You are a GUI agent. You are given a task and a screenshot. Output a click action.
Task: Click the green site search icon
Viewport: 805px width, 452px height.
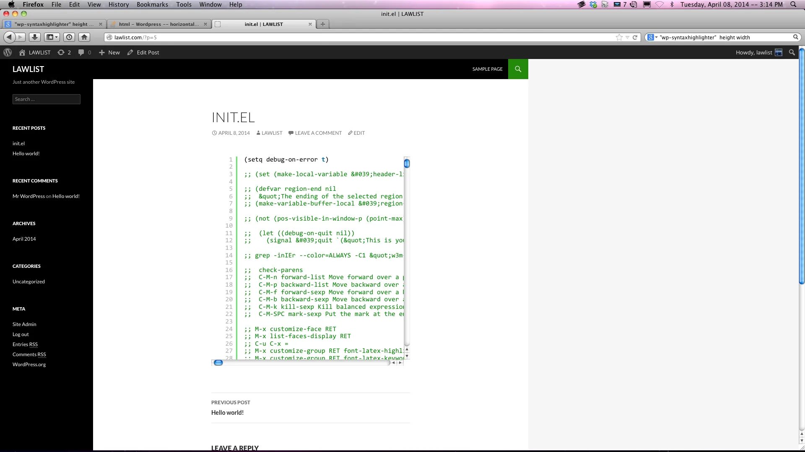[x=518, y=69]
